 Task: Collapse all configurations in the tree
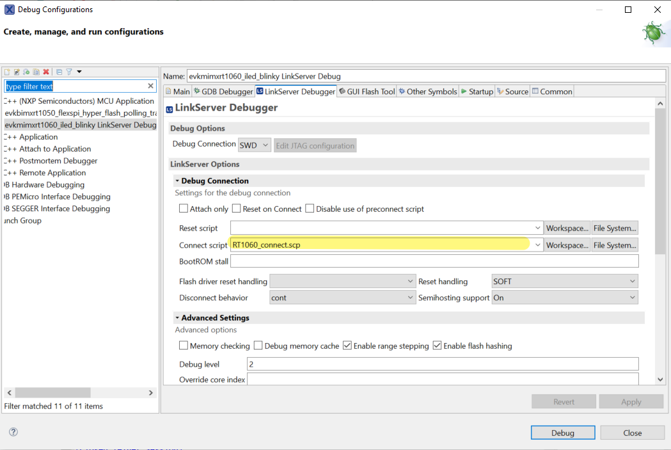pyautogui.click(x=59, y=72)
